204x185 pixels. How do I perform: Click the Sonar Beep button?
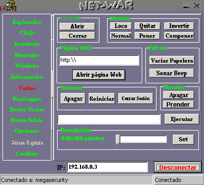(x=171, y=73)
